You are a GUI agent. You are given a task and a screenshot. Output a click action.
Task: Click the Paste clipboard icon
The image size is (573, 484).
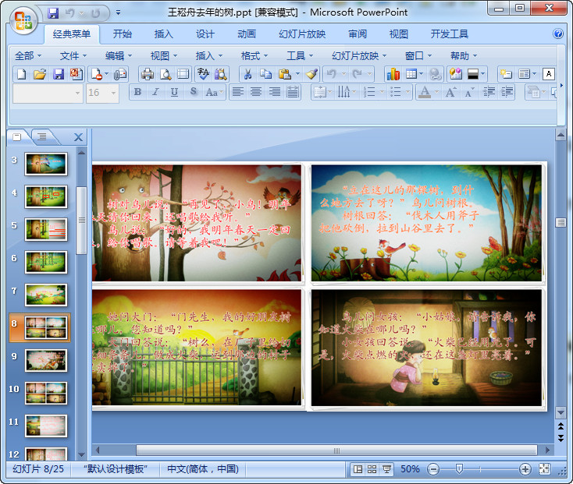284,74
